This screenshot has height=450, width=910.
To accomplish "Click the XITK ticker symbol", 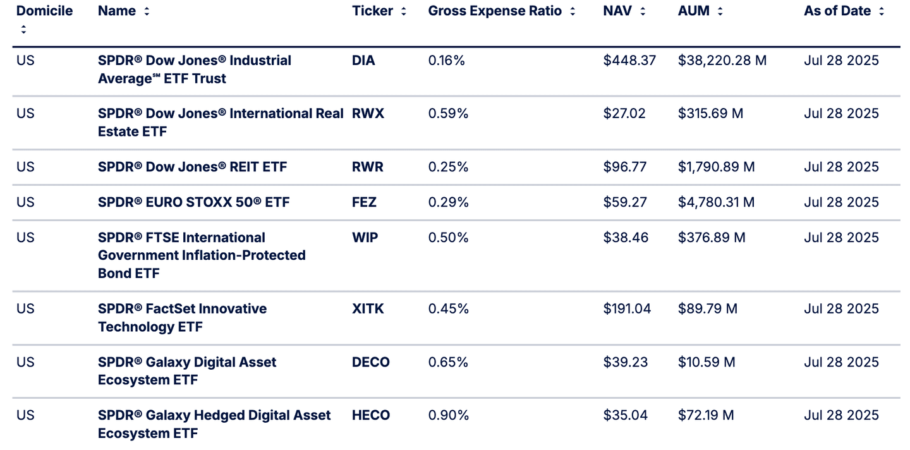I will (368, 309).
